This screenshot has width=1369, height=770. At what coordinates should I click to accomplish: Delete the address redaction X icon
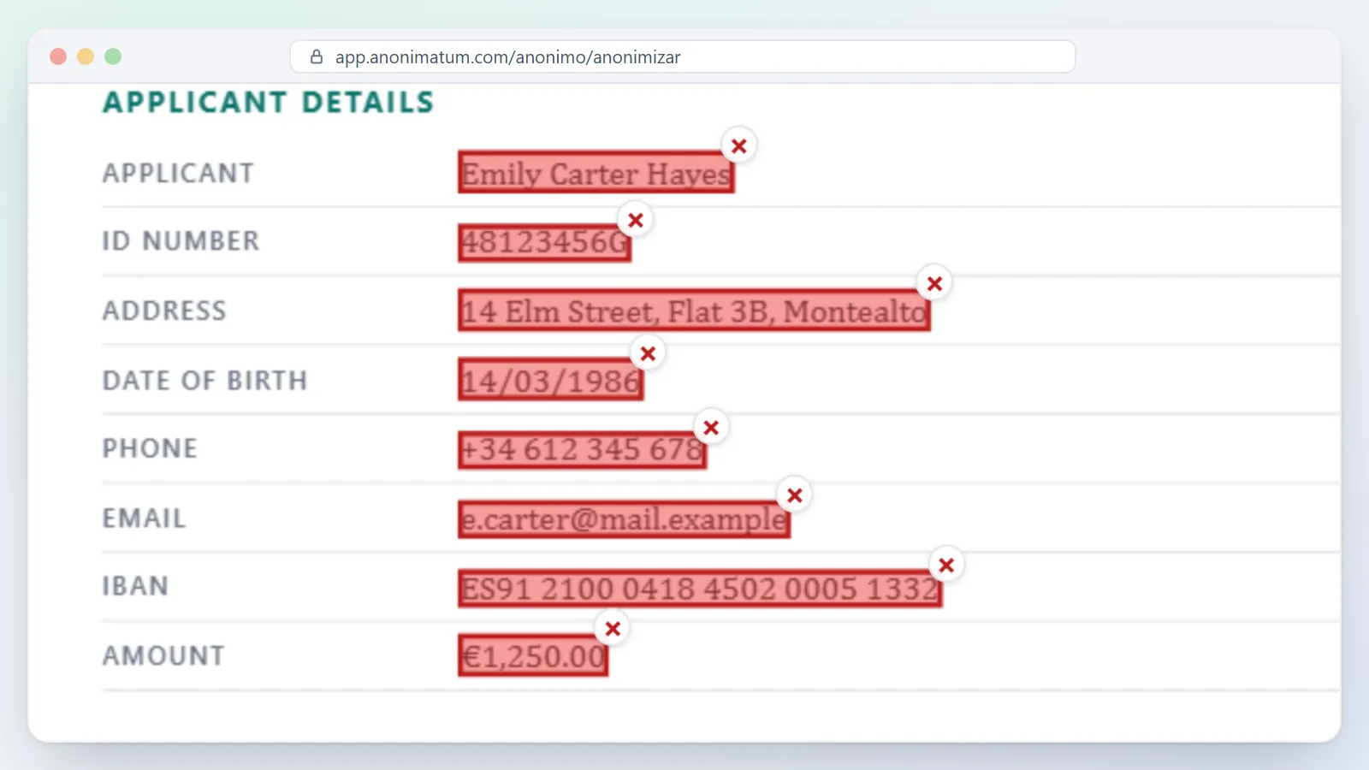pos(934,283)
